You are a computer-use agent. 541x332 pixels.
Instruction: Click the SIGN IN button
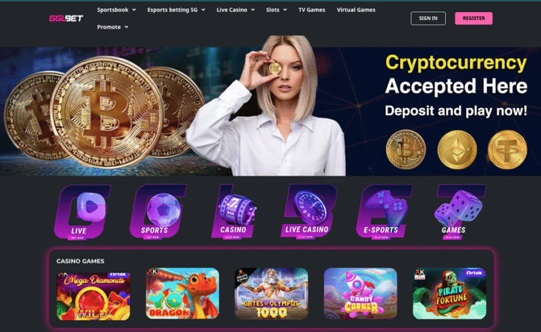(x=428, y=18)
